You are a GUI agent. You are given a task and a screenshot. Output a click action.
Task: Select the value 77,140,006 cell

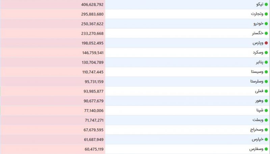[53, 111]
